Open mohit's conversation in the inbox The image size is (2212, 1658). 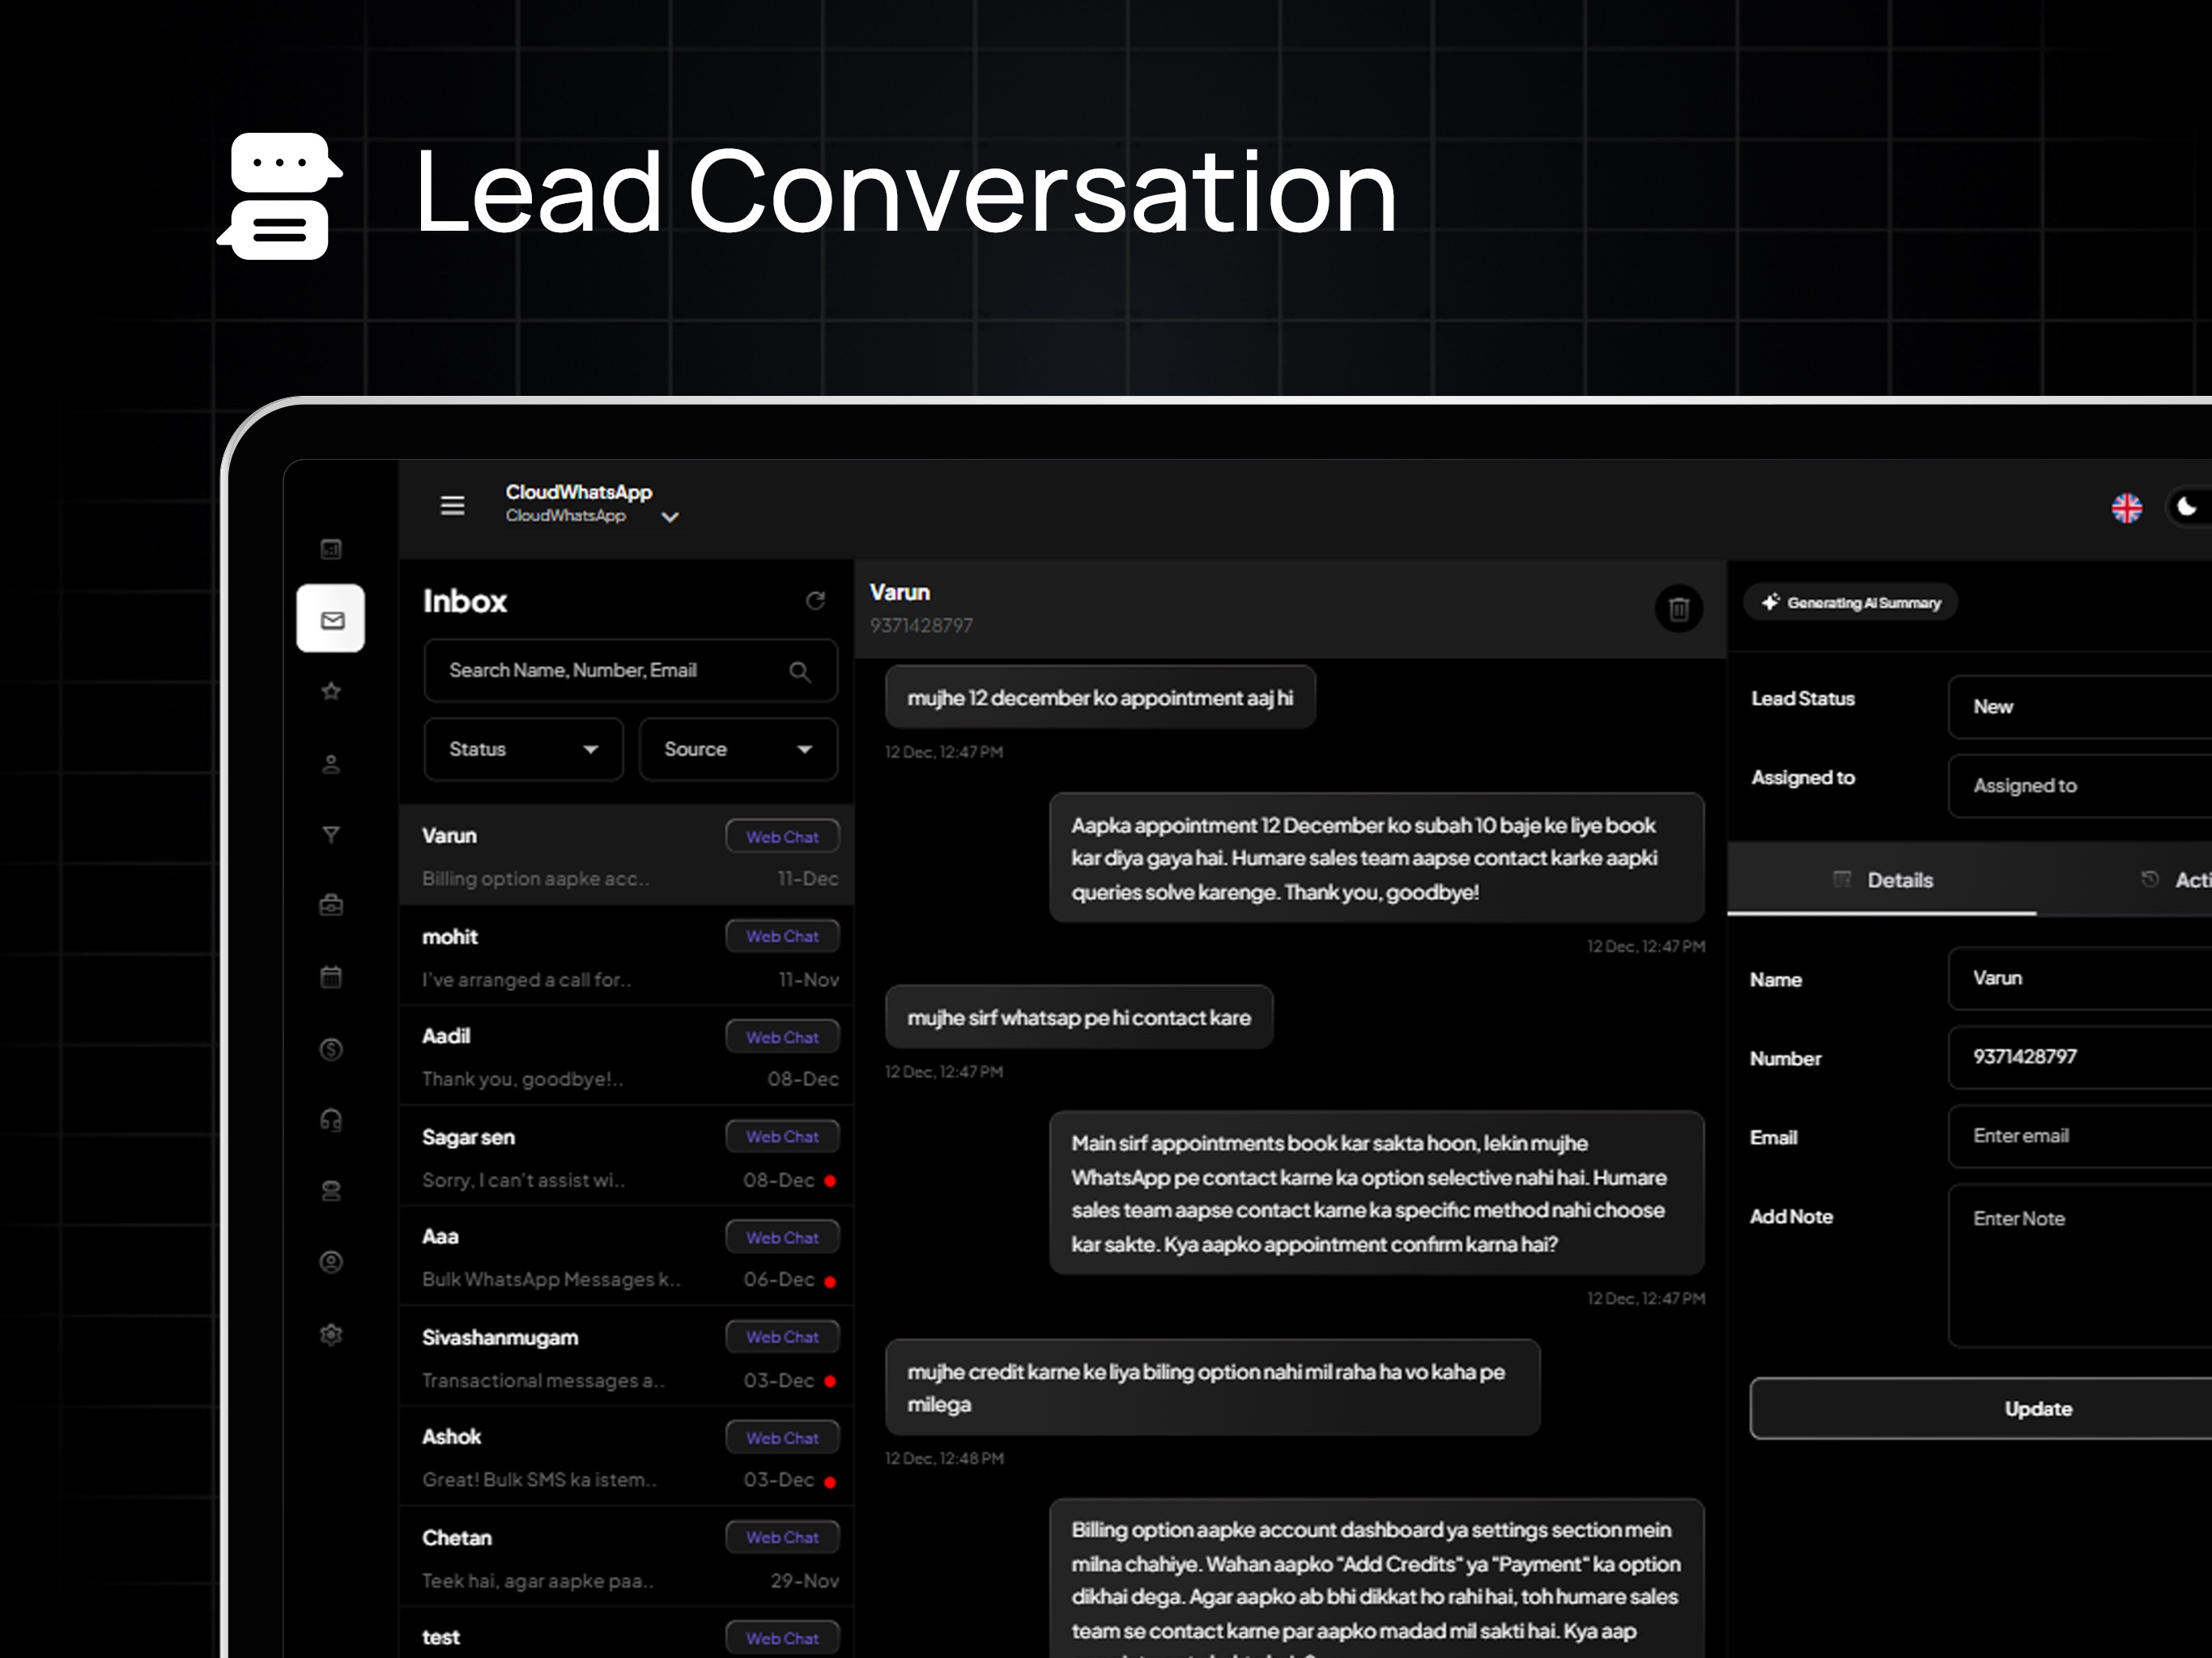click(x=627, y=957)
